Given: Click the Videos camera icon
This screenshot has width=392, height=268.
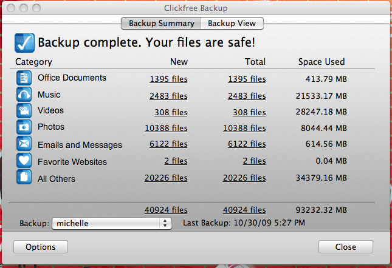Looking at the screenshot, I should pos(24,111).
